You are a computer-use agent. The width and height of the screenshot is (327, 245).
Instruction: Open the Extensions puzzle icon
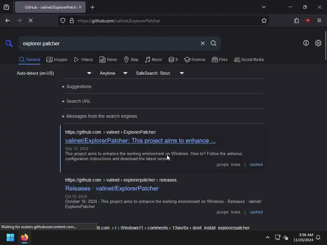(296, 20)
